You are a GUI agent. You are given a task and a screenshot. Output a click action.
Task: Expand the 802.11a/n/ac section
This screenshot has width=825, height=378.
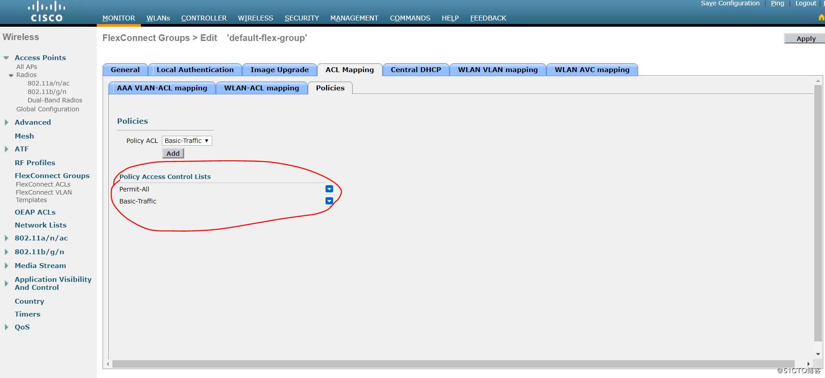coord(6,238)
